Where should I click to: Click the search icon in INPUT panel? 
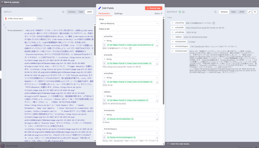(x=63, y=12)
